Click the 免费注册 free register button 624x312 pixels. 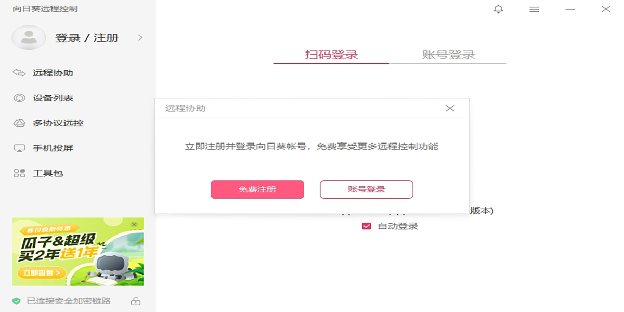pyautogui.click(x=257, y=189)
